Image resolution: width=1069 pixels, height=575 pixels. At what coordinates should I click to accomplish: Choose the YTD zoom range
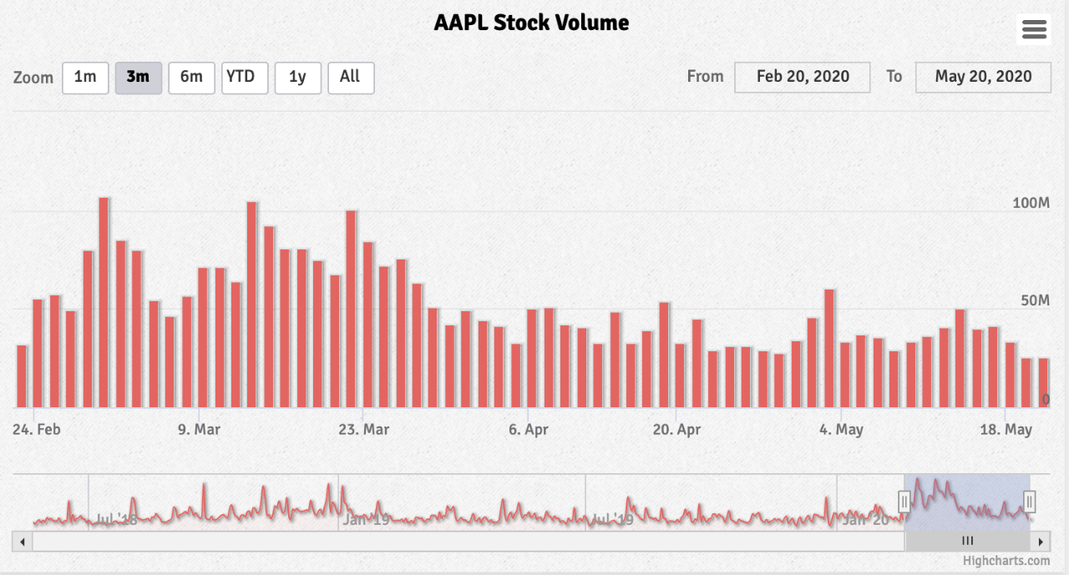tap(245, 78)
